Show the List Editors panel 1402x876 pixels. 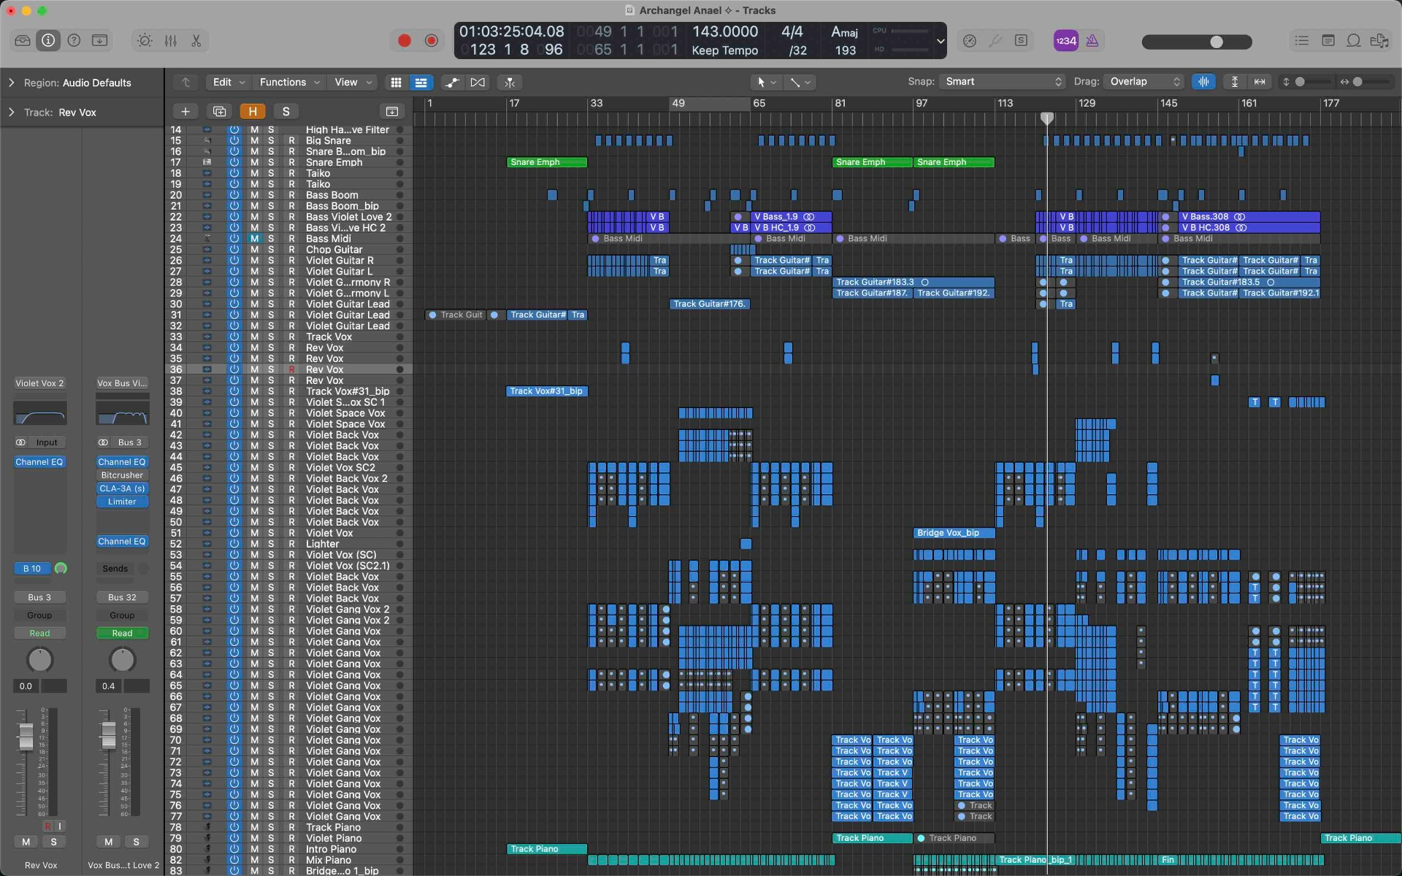point(1301,41)
